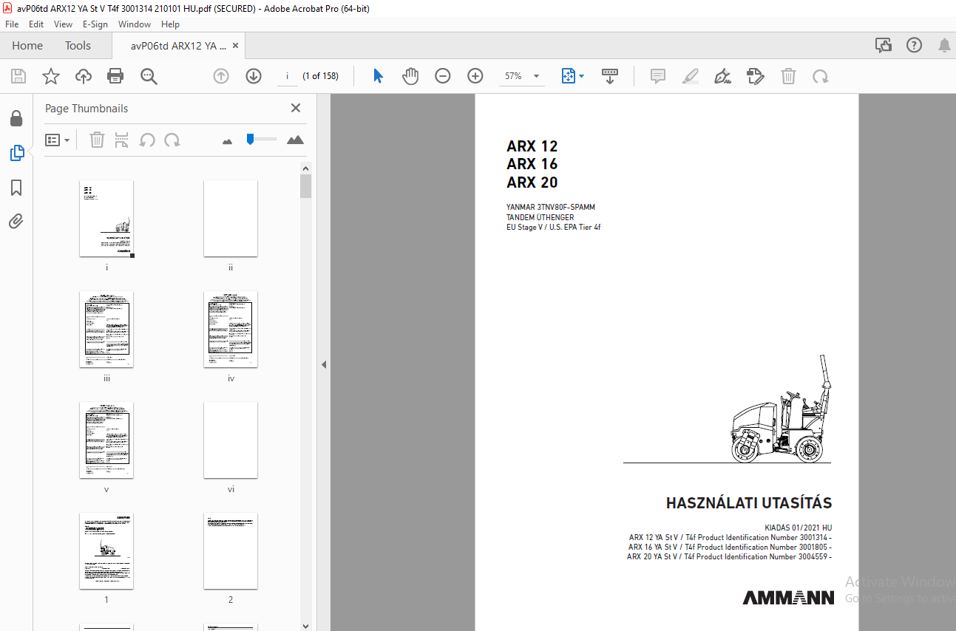Open the Sign document pen tool

click(723, 76)
